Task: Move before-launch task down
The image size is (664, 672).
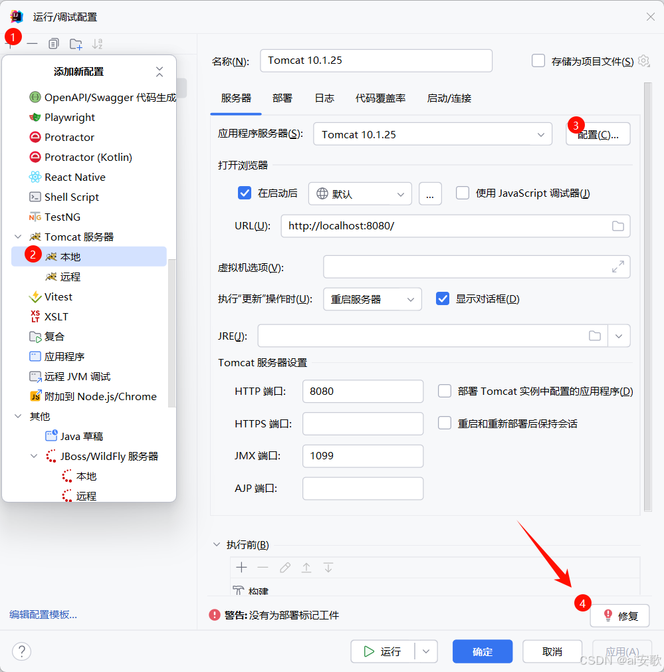Action: pos(328,568)
